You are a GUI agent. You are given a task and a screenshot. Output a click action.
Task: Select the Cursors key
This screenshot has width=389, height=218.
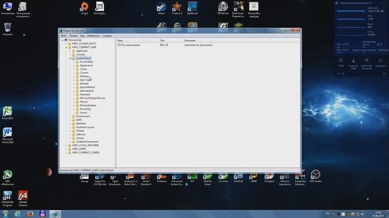(x=84, y=73)
